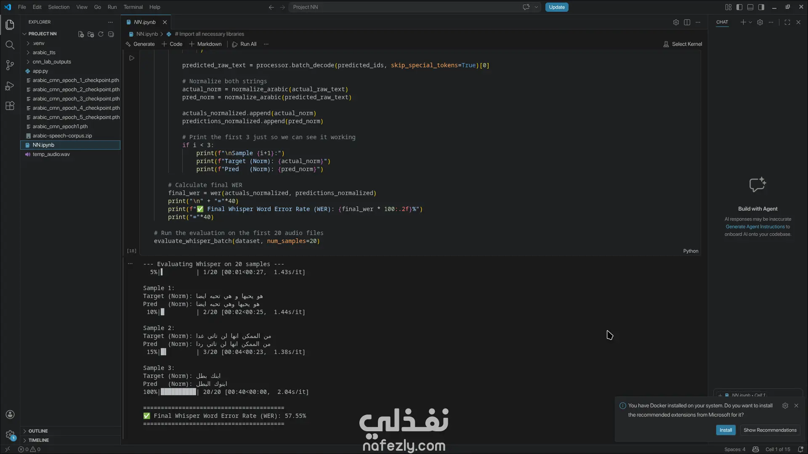Open the Selection menu
Screen dimensions: 808x454
click(x=58, y=7)
